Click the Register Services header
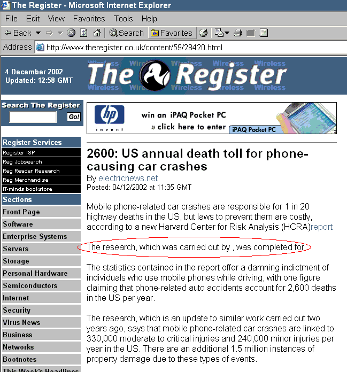 [x=41, y=142]
